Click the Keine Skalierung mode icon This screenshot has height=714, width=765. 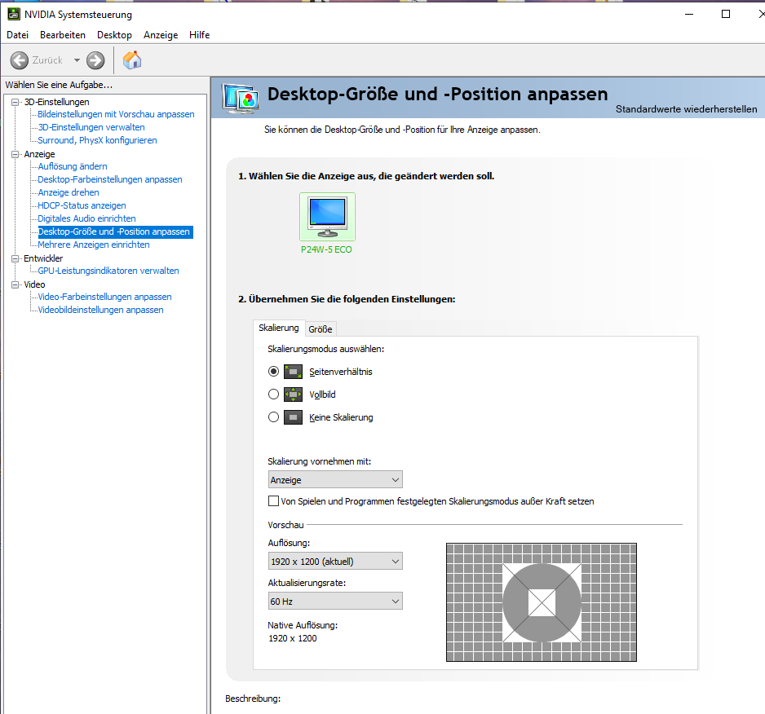click(x=294, y=417)
